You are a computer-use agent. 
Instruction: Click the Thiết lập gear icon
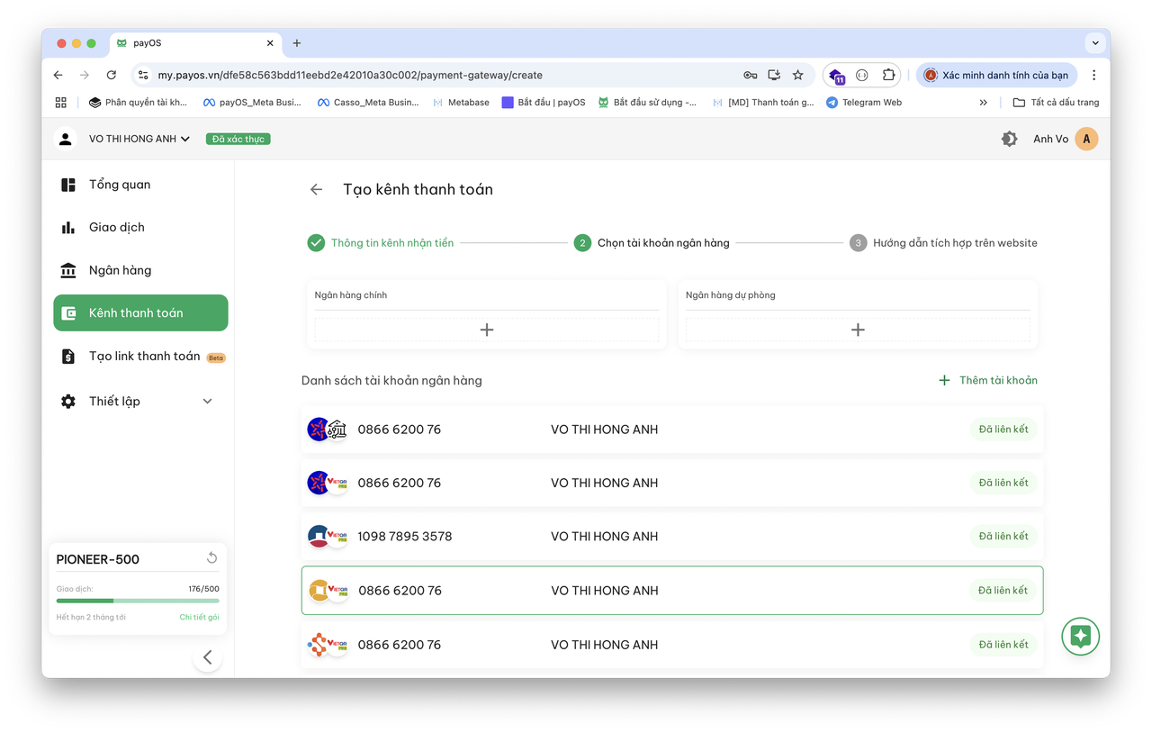pyautogui.click(x=68, y=402)
